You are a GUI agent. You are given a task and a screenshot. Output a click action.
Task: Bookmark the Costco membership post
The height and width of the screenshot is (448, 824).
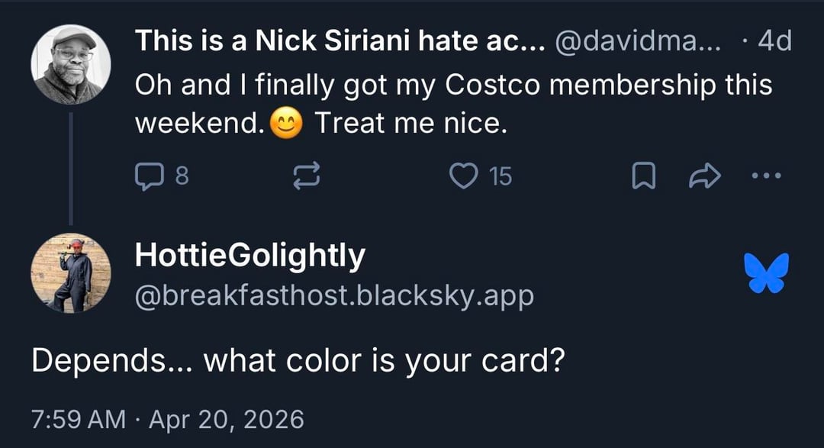(645, 177)
